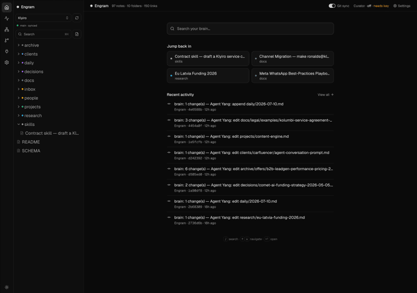Open Contract skill jump-back card
Screen dimensions: 417x293
pyautogui.click(x=208, y=58)
